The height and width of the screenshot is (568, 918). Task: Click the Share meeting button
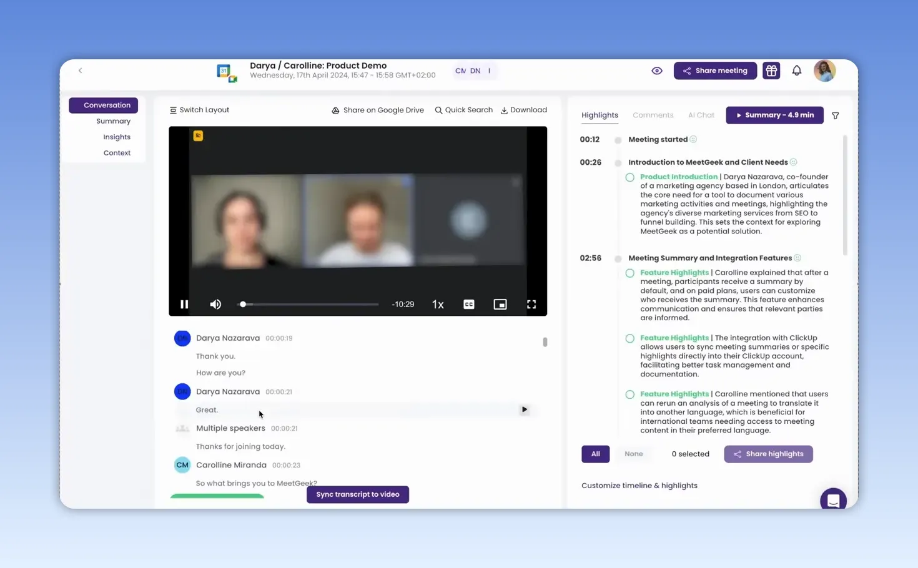click(x=715, y=71)
